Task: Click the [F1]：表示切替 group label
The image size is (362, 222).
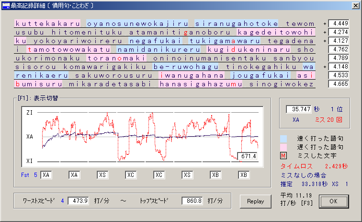Action: (38, 98)
